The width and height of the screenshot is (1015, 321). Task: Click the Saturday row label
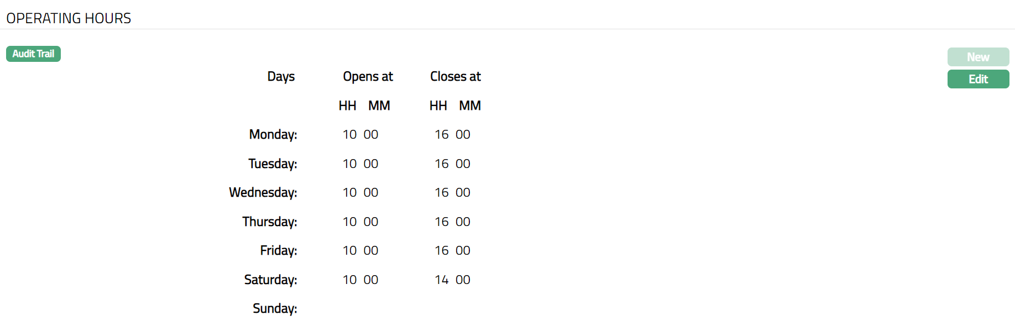(270, 280)
